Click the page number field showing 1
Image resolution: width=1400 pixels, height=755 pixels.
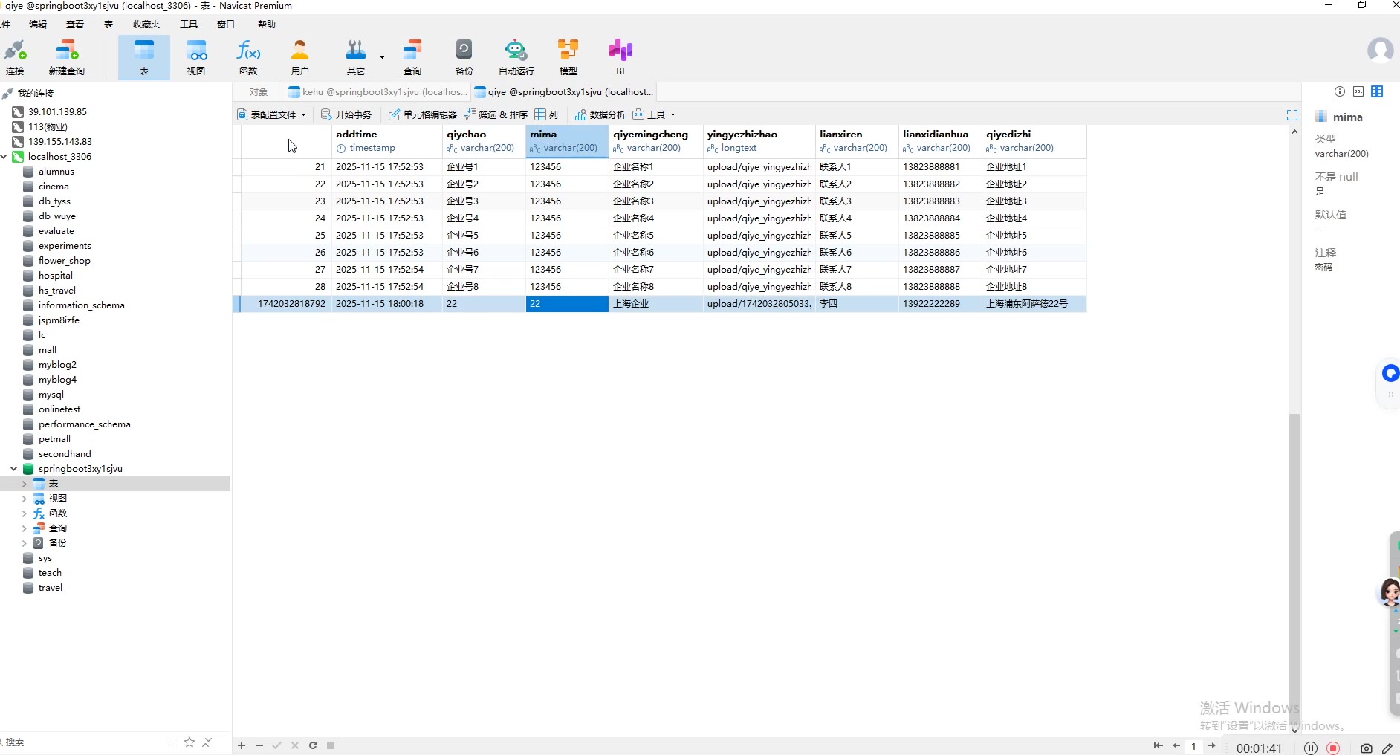[1194, 746]
